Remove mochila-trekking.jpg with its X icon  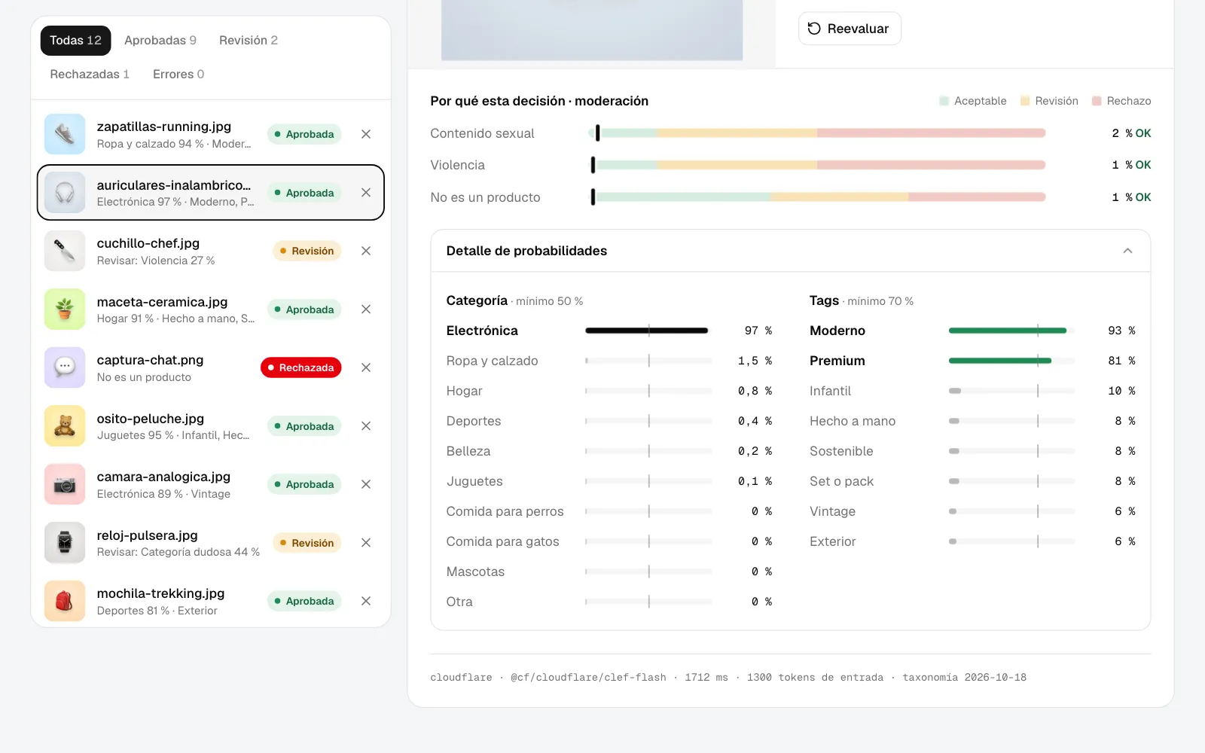point(366,601)
